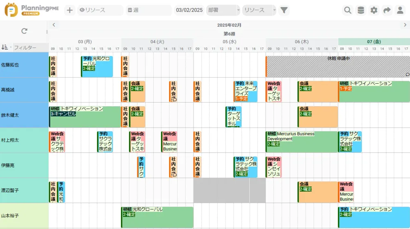Open 高橋誠's 予約 未来エンタープライズ event
410x229 pixels.
point(246,92)
